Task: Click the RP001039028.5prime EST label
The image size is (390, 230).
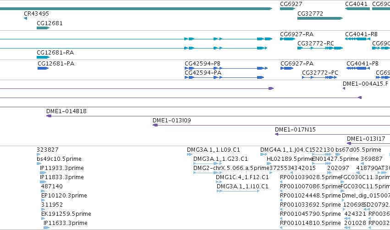Action: [310, 177]
